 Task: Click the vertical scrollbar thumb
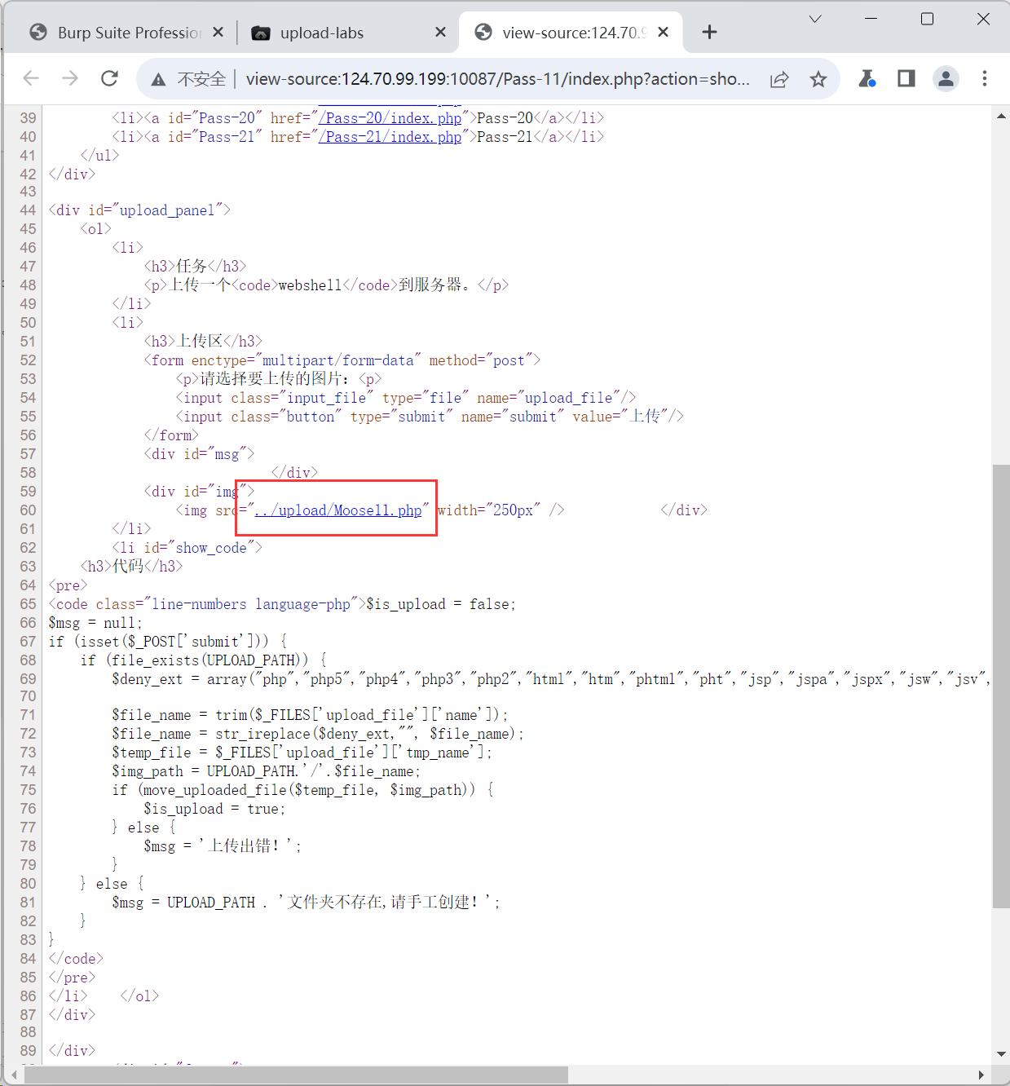pos(1000,685)
